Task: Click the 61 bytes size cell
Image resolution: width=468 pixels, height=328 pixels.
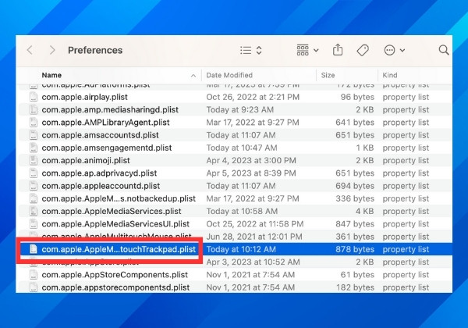Action: click(x=357, y=275)
